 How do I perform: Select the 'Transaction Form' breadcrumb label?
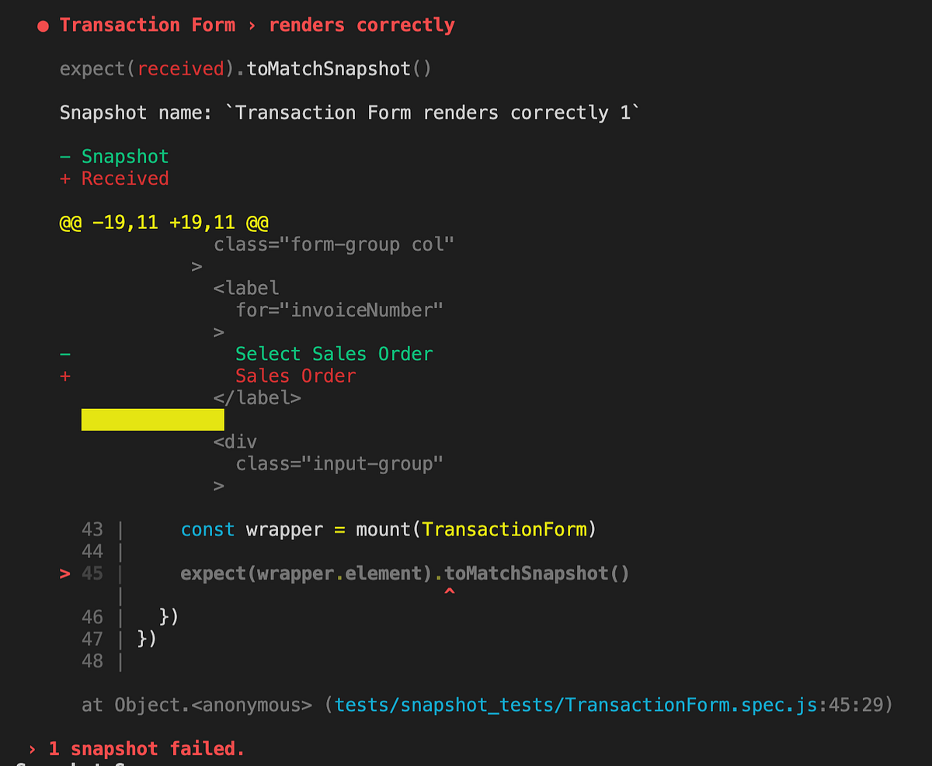(x=147, y=24)
